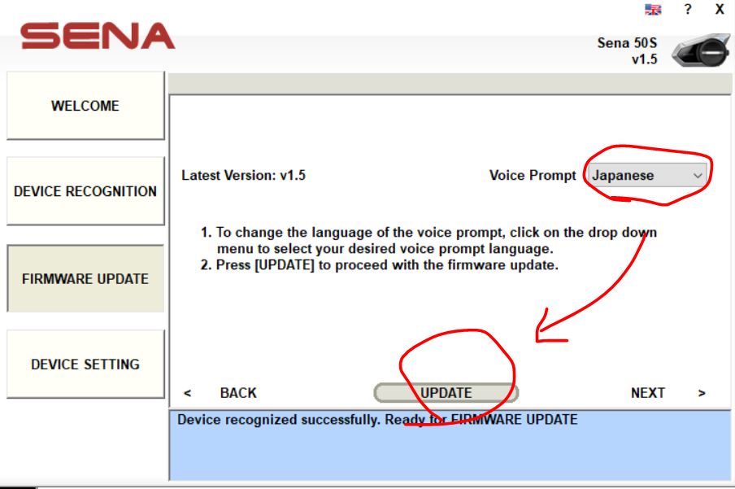
Task: Click the left arrow next to BACK
Action: click(188, 393)
